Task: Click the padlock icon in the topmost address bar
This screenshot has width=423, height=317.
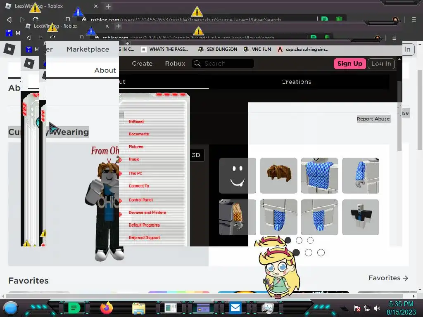Action: point(84,20)
